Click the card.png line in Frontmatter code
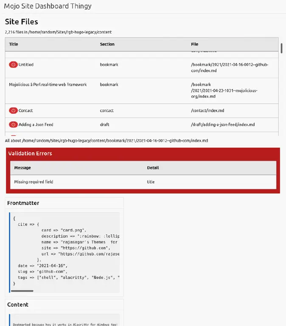The image size is (286, 326). click(x=64, y=230)
